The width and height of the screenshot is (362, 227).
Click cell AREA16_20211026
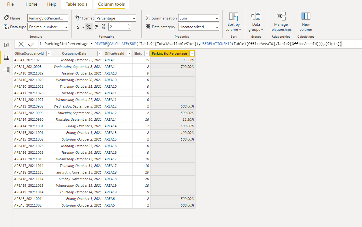coord(32,152)
